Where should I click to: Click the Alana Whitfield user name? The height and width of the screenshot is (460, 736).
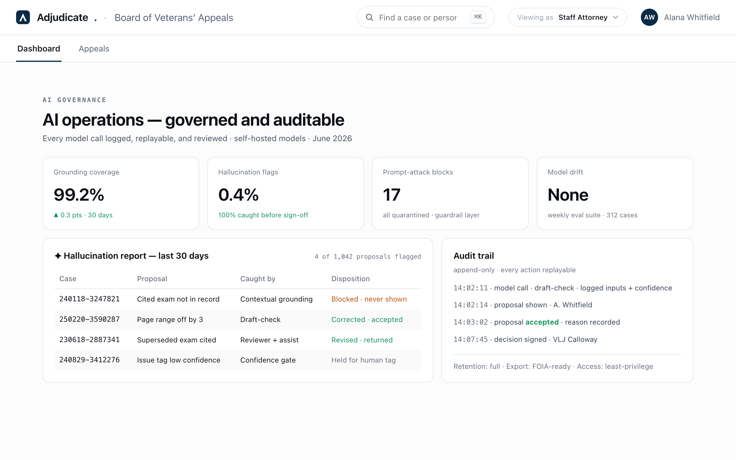pyautogui.click(x=692, y=17)
